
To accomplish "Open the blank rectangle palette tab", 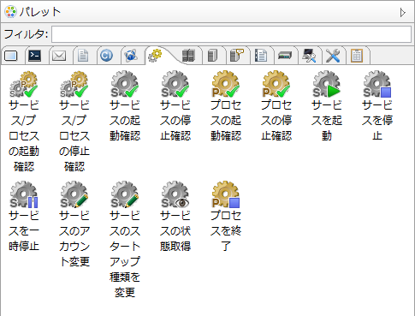I will tap(11, 56).
